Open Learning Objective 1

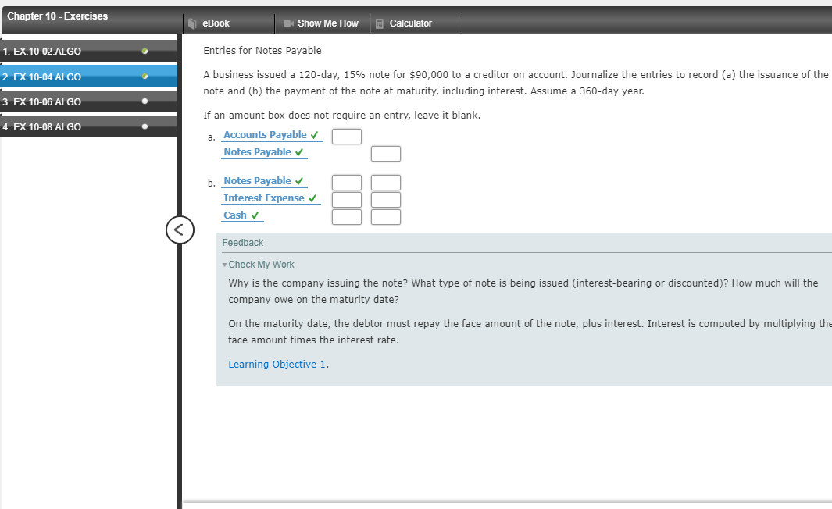274,364
